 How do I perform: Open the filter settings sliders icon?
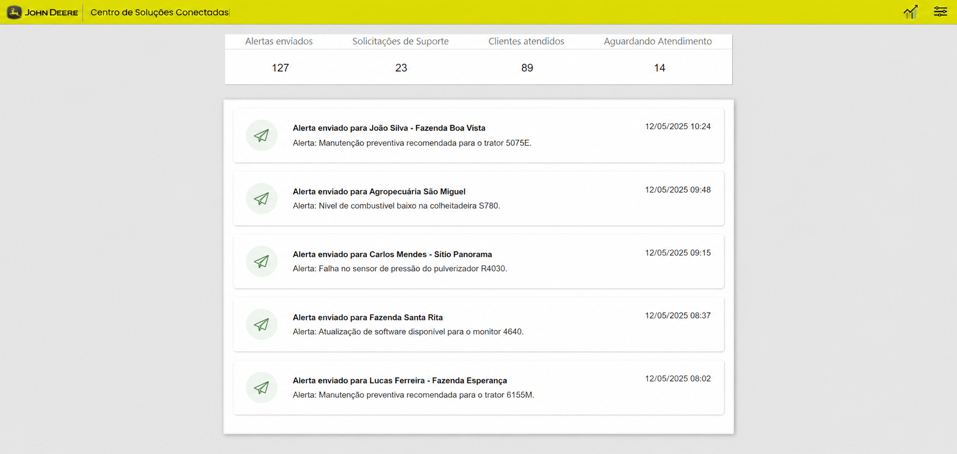[x=940, y=12]
